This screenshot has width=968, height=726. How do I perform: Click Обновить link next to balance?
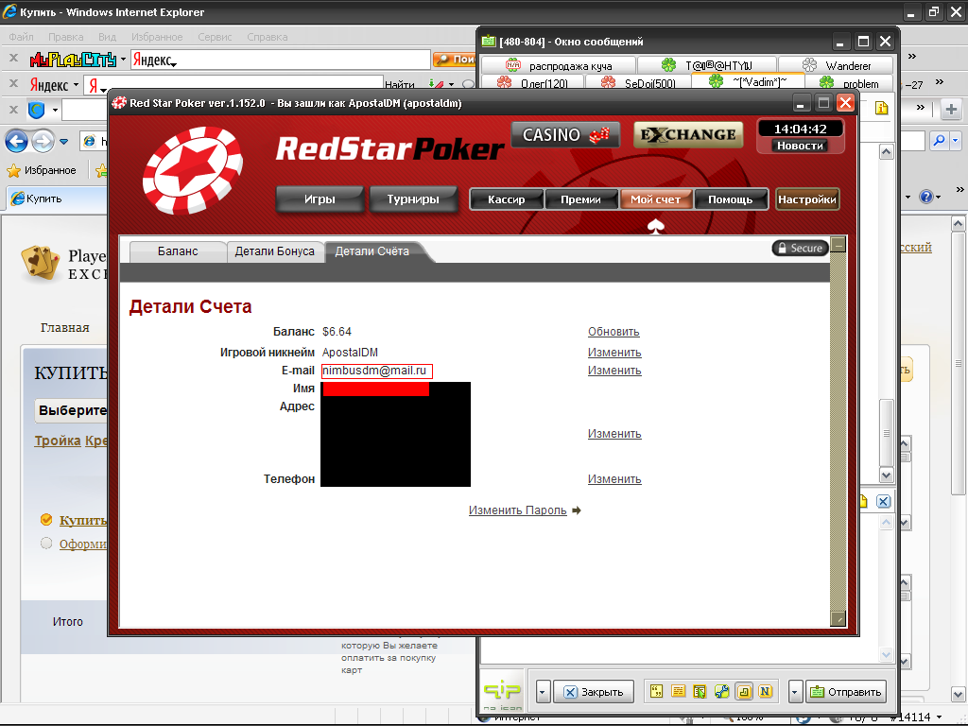(x=614, y=332)
